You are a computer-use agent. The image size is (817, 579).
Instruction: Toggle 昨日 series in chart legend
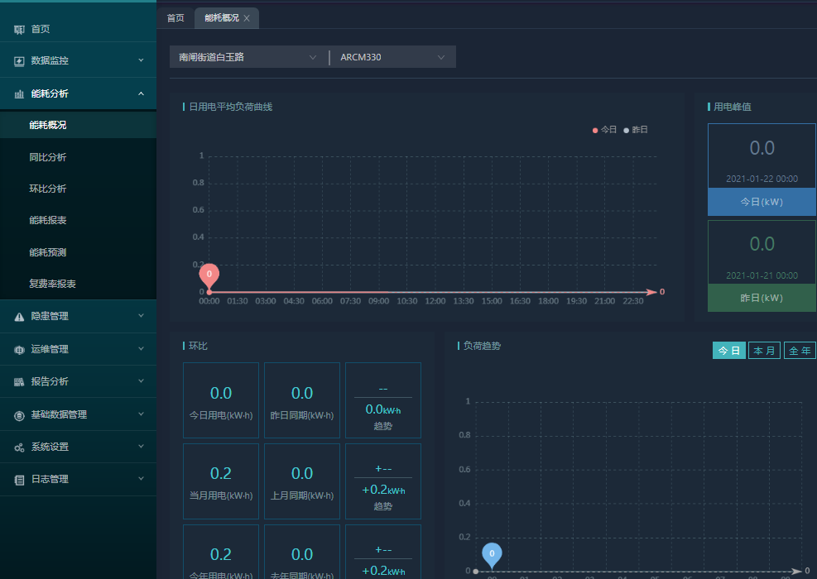click(636, 130)
